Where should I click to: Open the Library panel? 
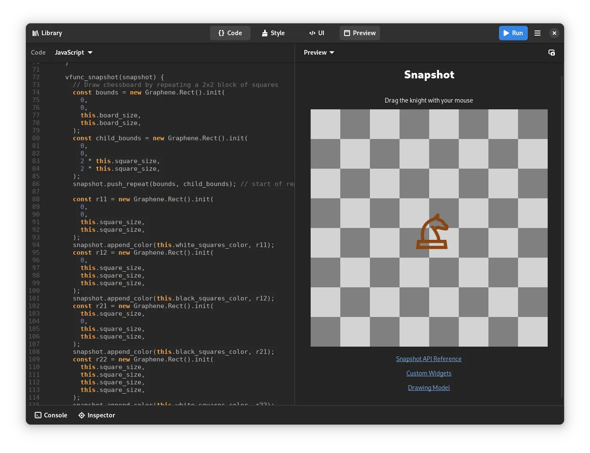point(47,33)
